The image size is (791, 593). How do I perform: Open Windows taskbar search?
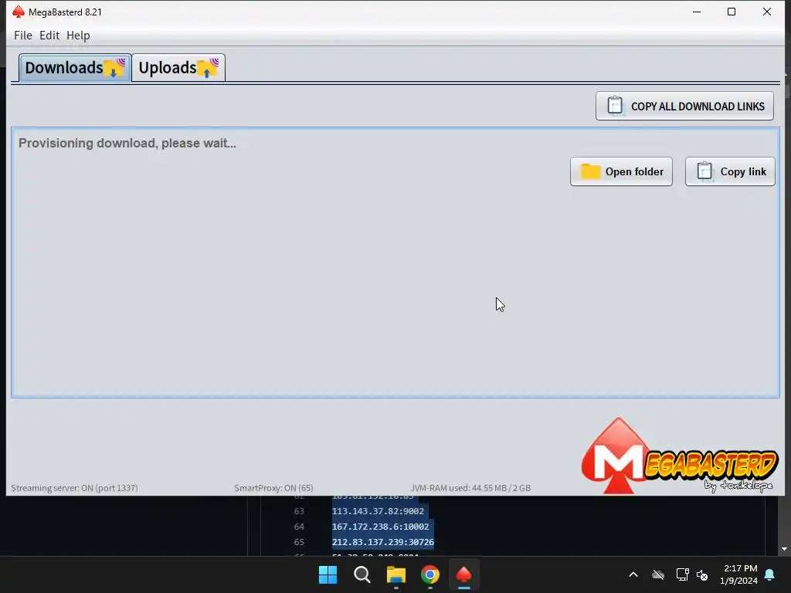[362, 574]
